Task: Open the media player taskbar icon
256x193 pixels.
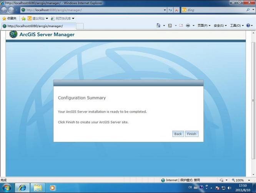Action: click(x=53, y=188)
